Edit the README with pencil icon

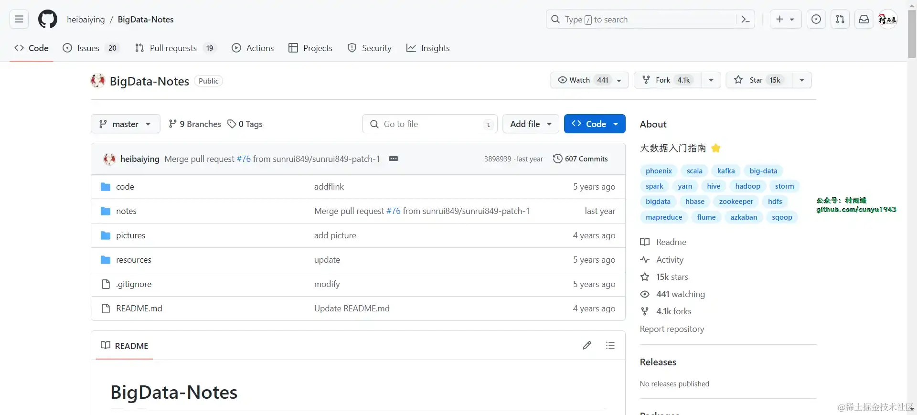(587, 345)
